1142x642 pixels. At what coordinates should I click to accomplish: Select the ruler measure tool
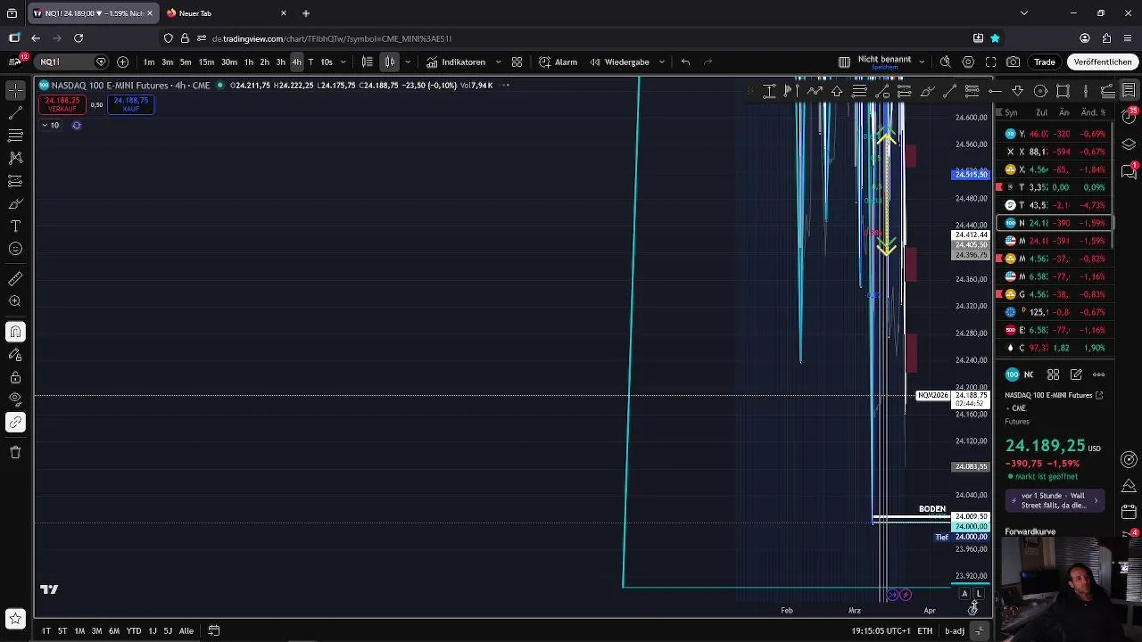tap(15, 279)
